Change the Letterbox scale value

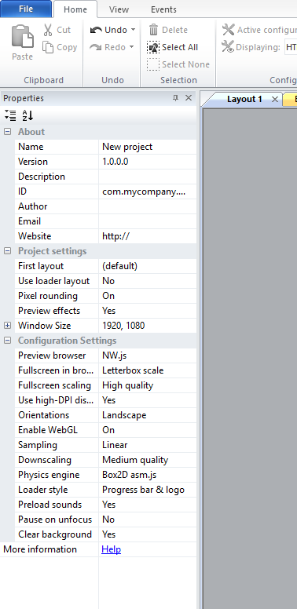148,370
